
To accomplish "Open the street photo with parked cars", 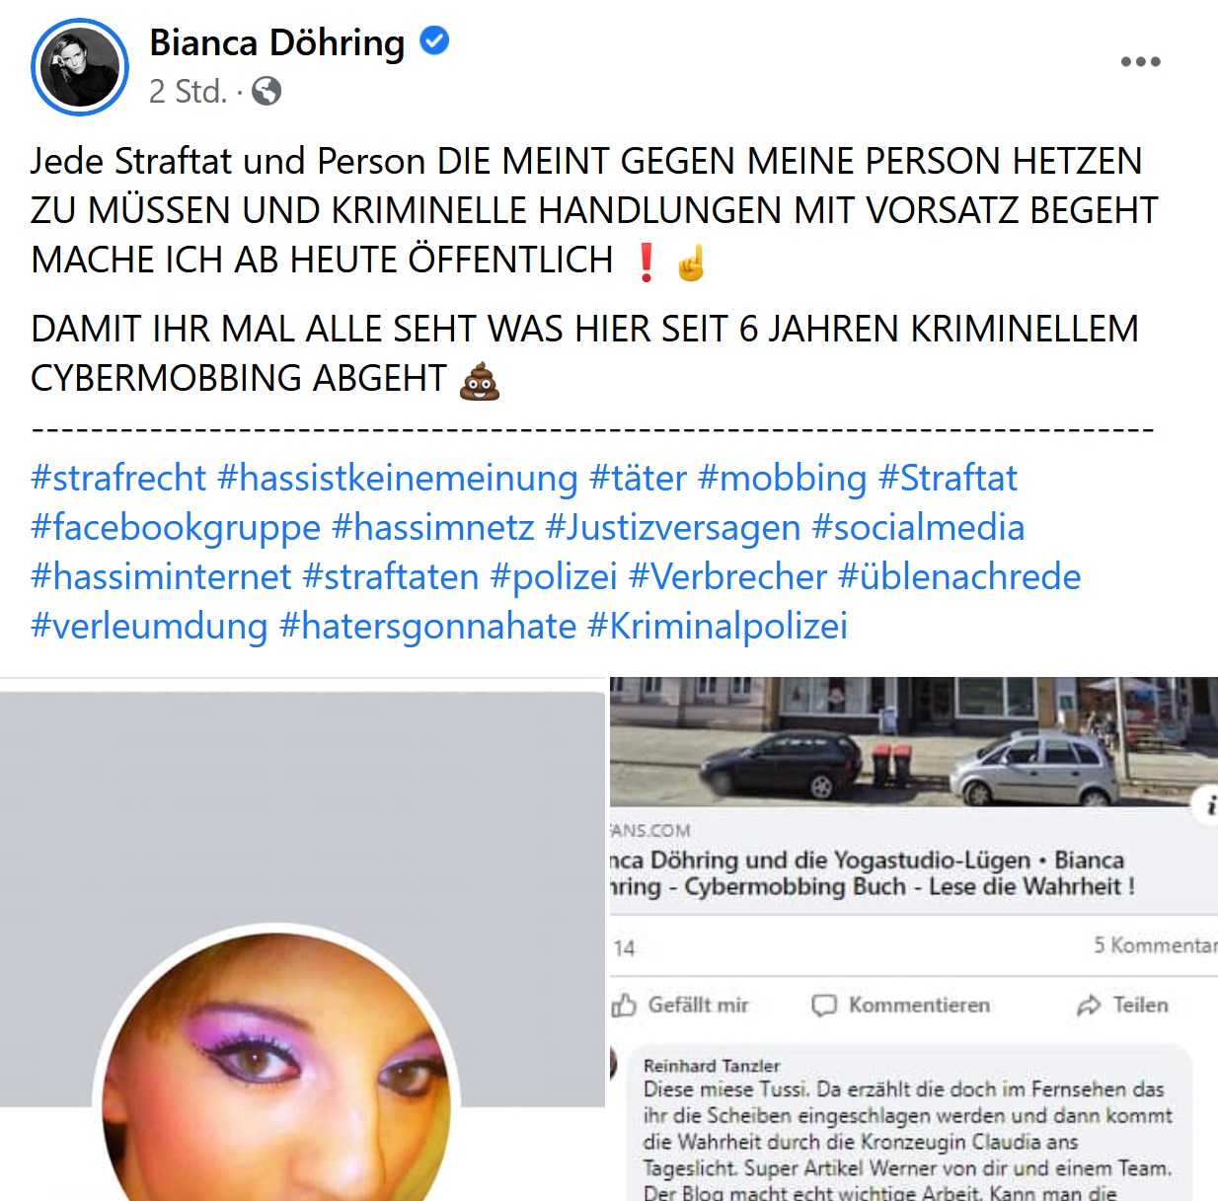I will point(914,742).
